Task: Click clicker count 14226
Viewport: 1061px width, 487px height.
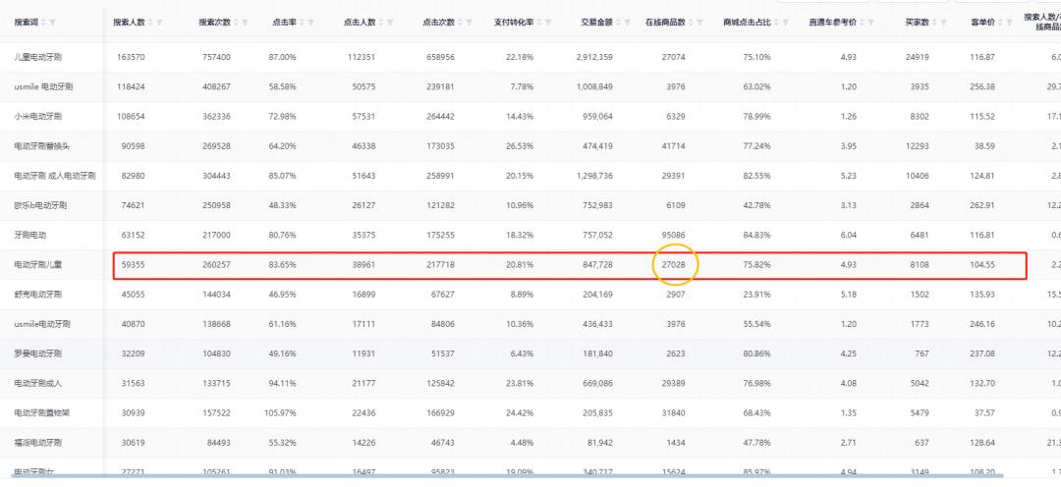Action: [363, 443]
